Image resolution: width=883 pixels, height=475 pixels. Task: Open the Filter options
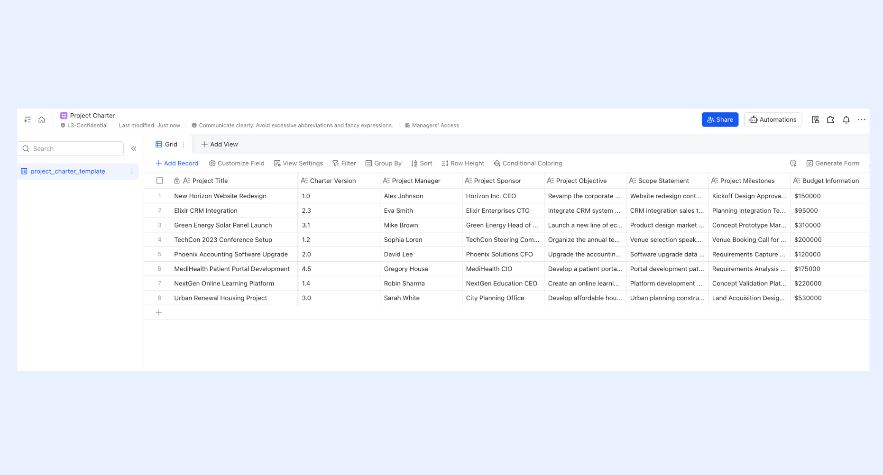pos(344,164)
